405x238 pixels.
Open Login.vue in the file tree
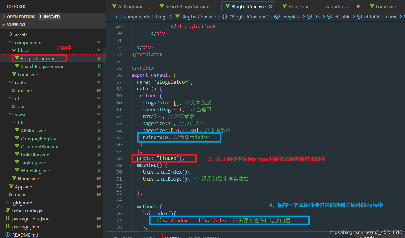tap(28, 74)
